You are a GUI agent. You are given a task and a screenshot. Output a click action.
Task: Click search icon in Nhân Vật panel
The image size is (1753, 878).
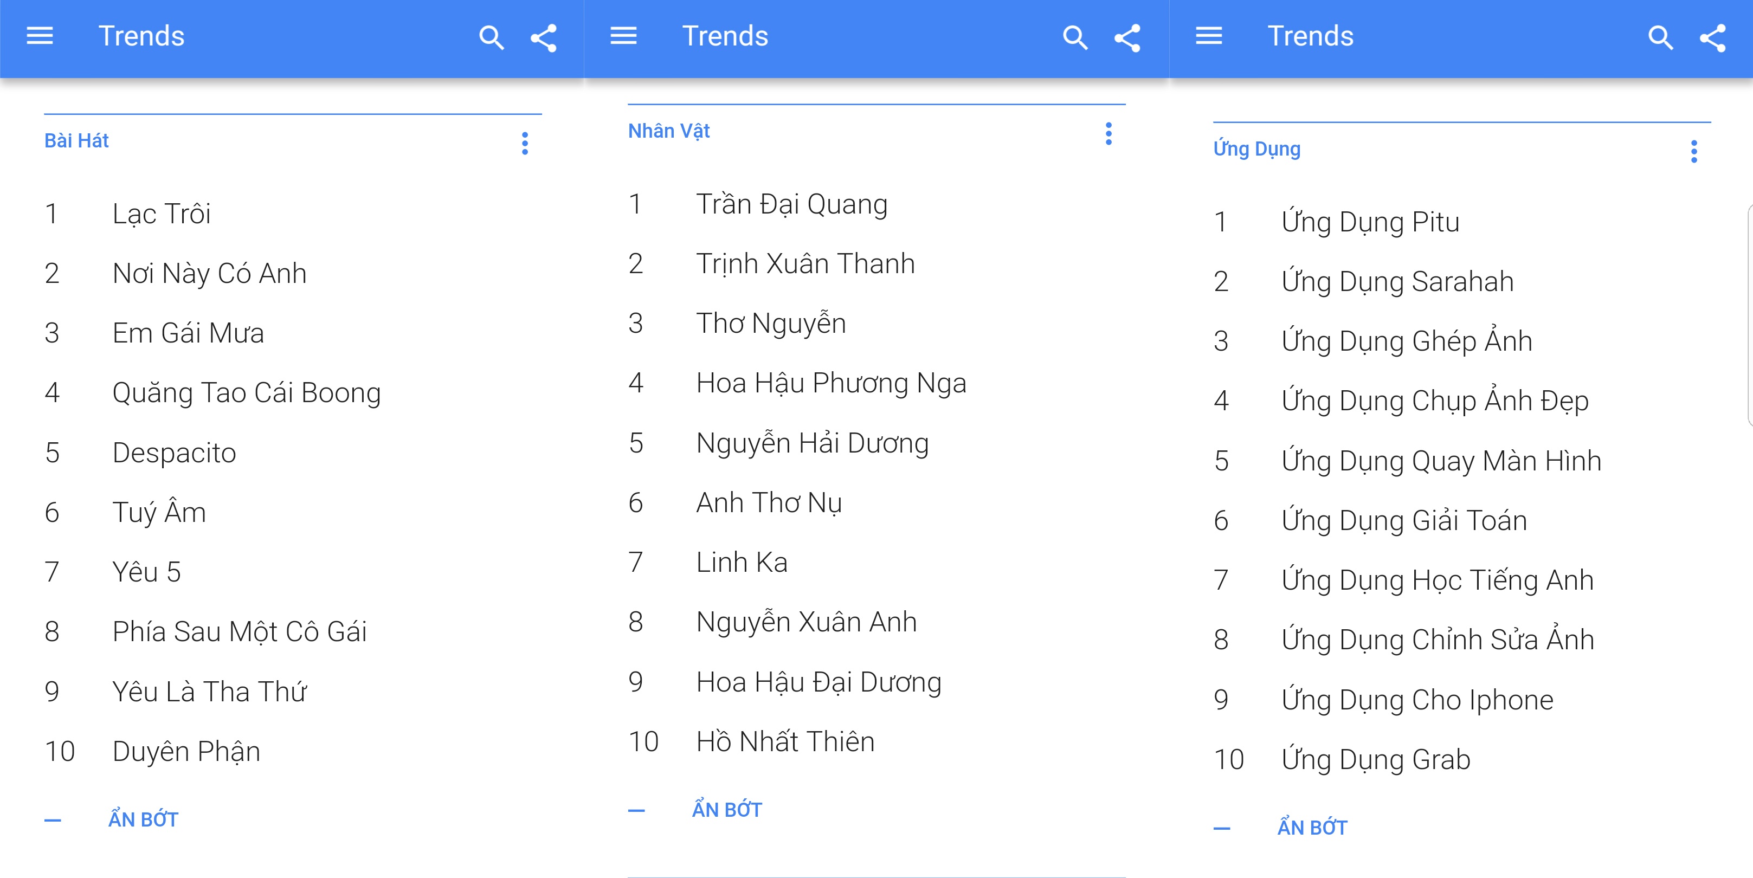pyautogui.click(x=1074, y=37)
